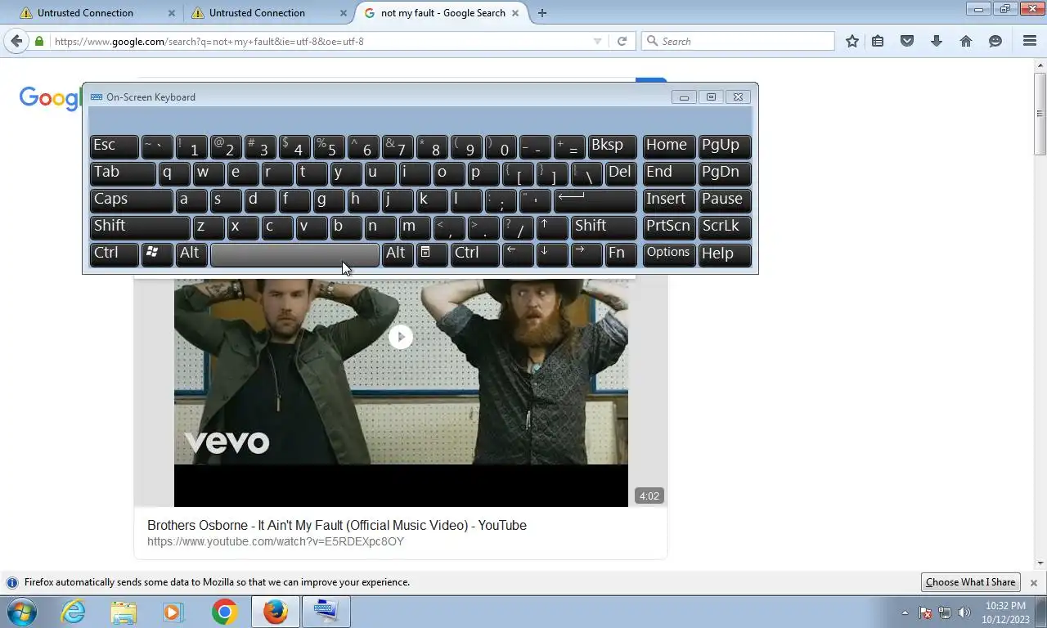Toggle the left Ctrl key
Screen dimensions: 1047x628
[x=114, y=253]
